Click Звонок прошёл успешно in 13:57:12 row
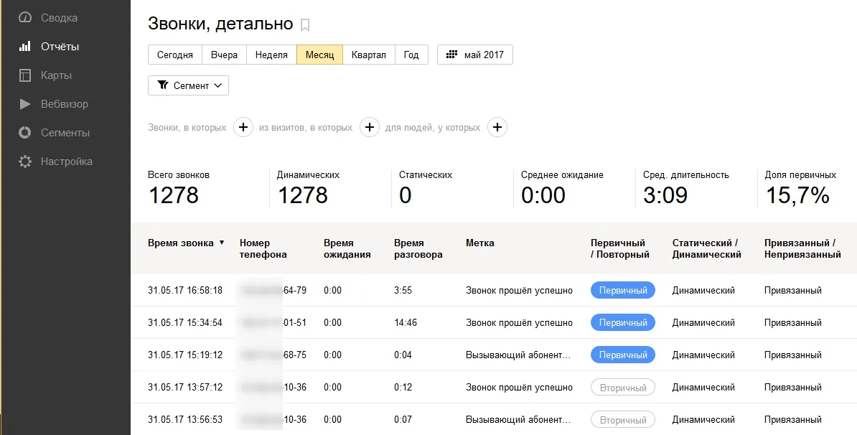This screenshot has height=435, width=857. click(x=519, y=388)
